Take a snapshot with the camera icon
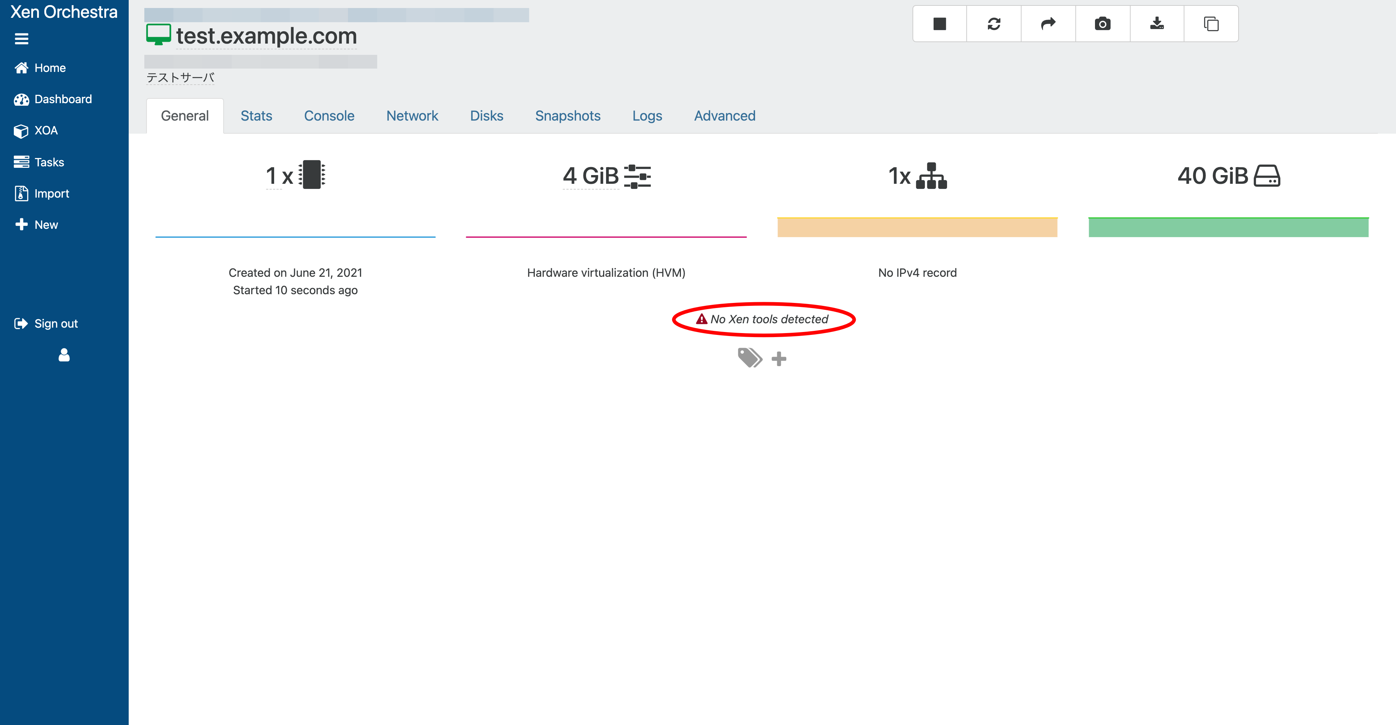The image size is (1396, 725). coord(1102,24)
